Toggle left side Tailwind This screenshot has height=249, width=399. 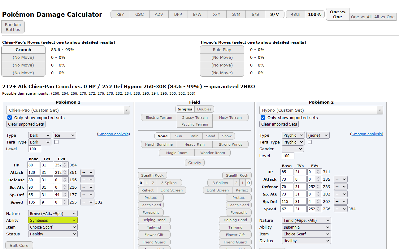(x=154, y=227)
